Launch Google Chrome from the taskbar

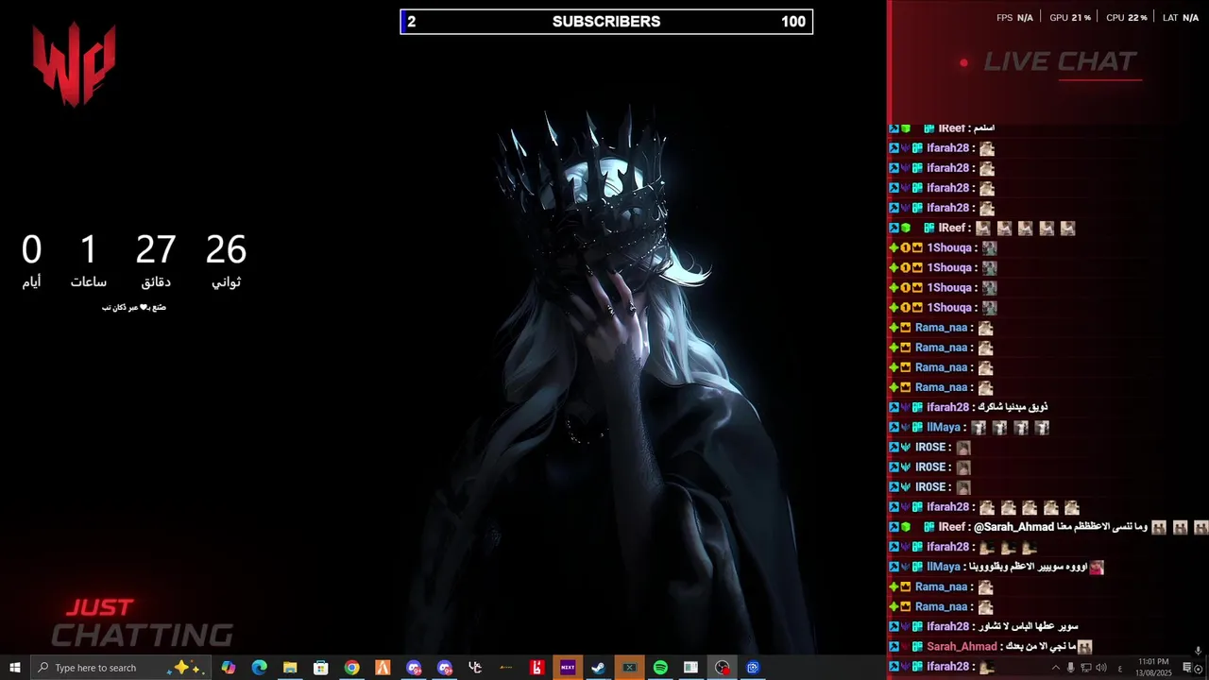351,668
